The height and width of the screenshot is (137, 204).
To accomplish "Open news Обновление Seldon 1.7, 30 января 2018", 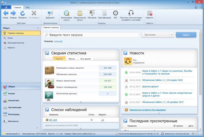I will point(162,80).
